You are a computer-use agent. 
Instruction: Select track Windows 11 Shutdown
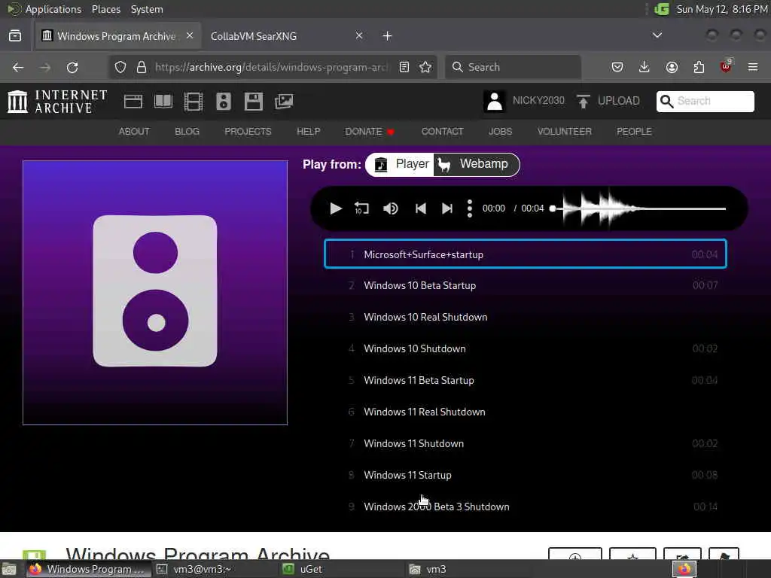525,443
